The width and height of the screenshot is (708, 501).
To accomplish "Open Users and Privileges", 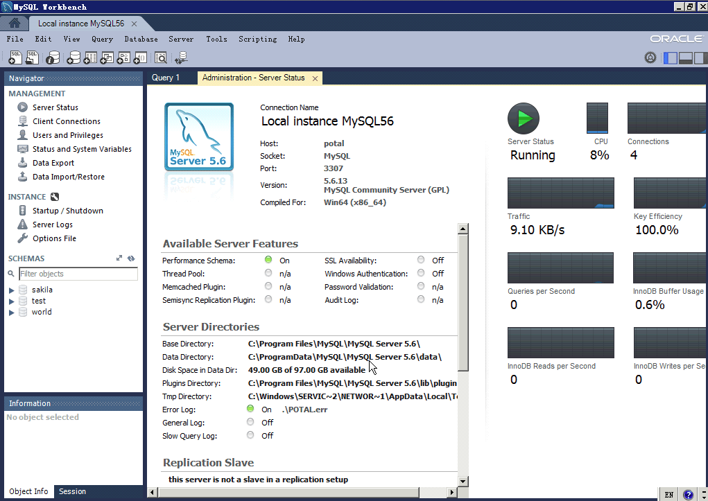I will [x=68, y=135].
